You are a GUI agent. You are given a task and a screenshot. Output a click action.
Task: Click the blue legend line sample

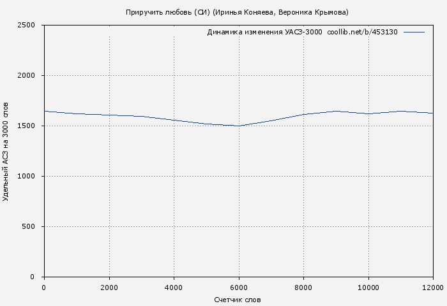click(x=414, y=32)
